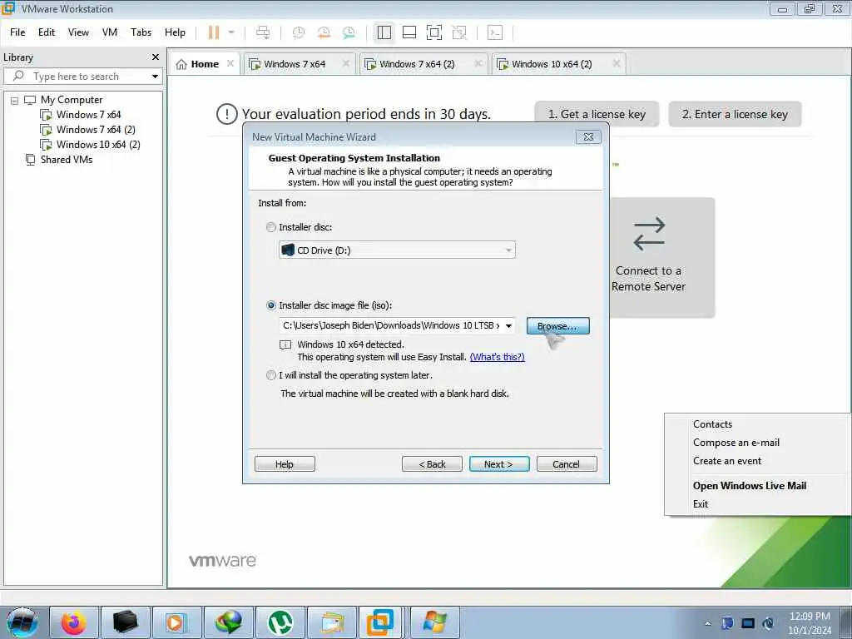Toggle the Show Library sidebar icon
Screen dimensions: 852x639
tap(384, 32)
